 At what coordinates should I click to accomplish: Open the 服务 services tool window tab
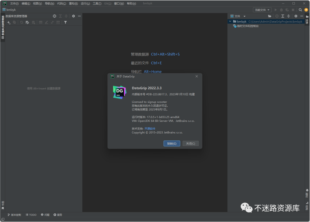click(58, 215)
